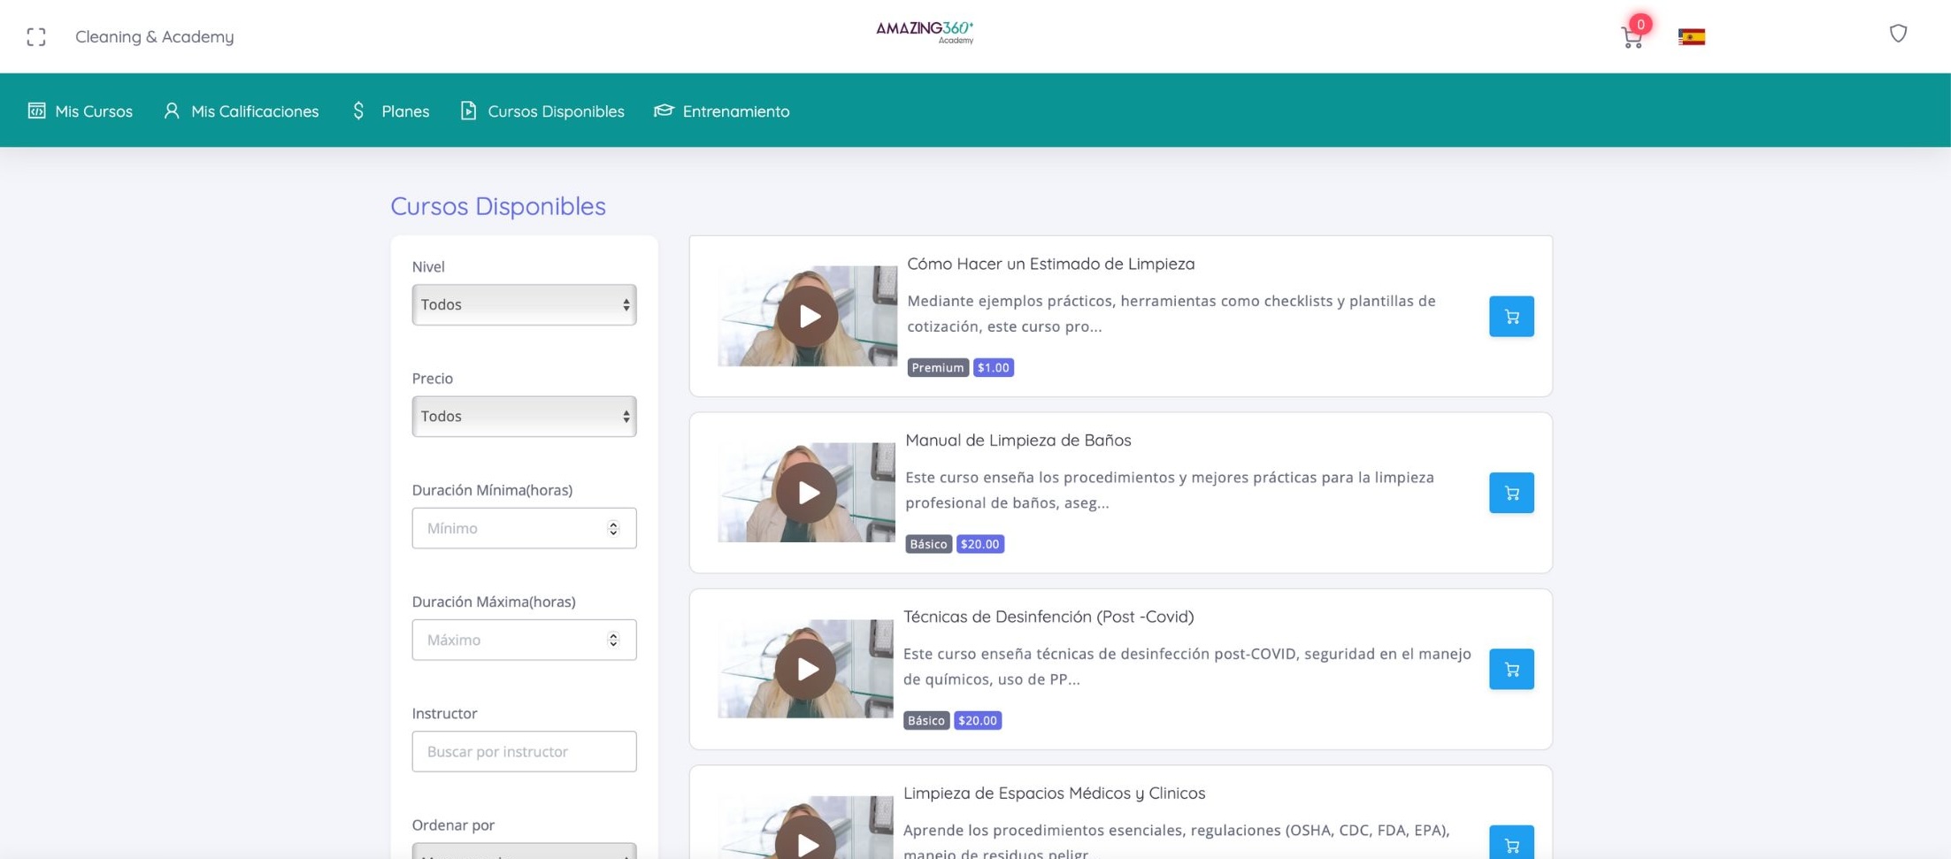Go to Planes menu item

(x=390, y=111)
